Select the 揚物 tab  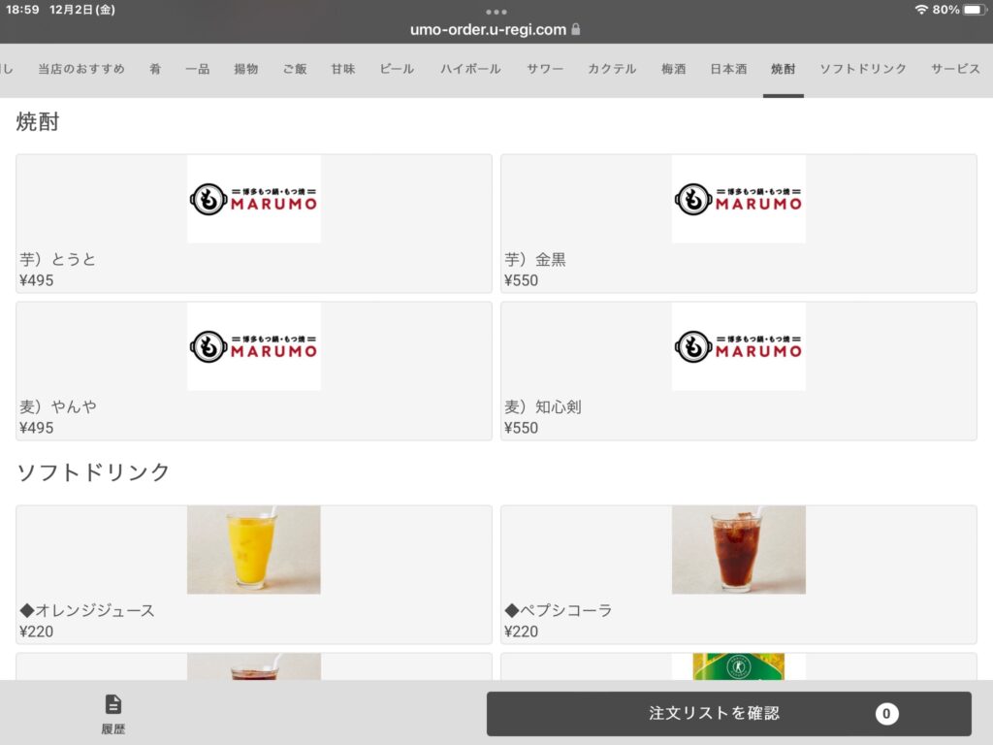pos(246,69)
